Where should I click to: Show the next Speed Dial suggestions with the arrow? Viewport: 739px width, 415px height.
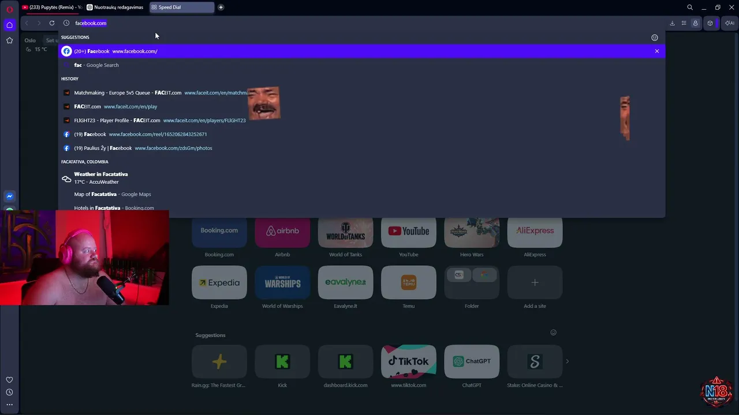click(567, 361)
